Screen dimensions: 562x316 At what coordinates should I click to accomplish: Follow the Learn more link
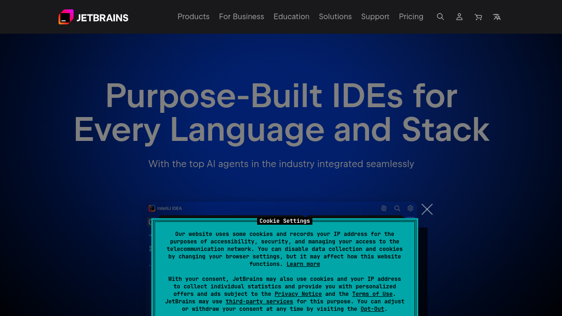303,264
